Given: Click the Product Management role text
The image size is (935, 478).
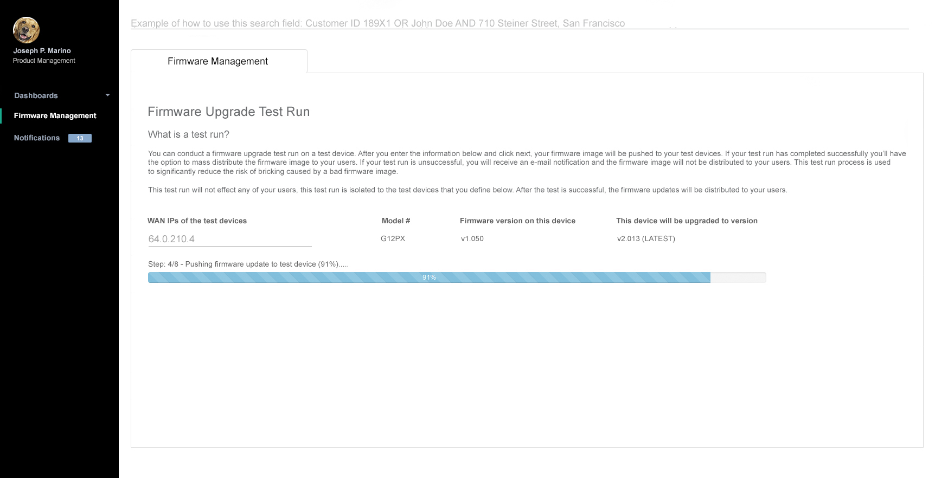Looking at the screenshot, I should click(x=44, y=61).
